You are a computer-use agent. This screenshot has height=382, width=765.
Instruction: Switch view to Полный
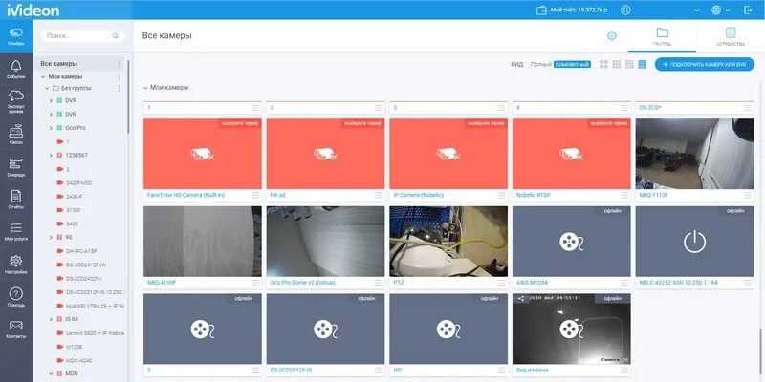click(541, 64)
